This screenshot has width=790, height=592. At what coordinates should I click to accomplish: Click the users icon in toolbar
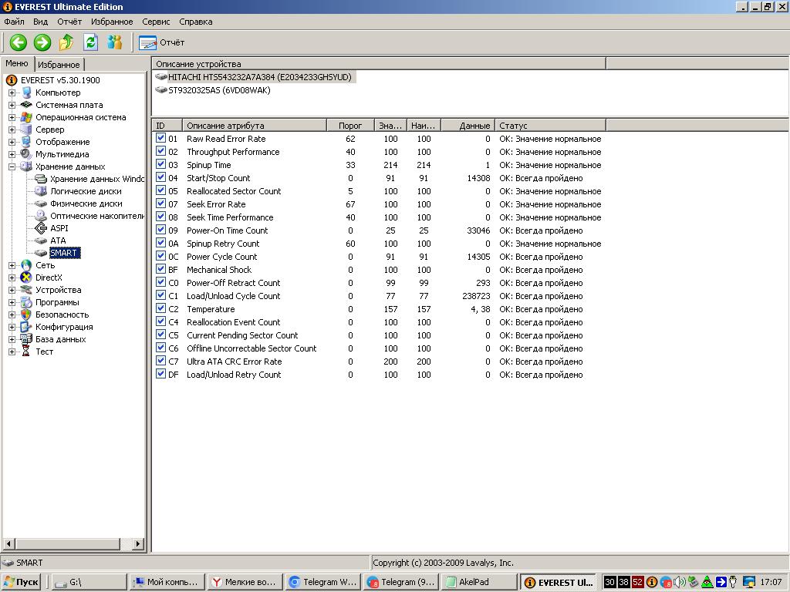115,42
